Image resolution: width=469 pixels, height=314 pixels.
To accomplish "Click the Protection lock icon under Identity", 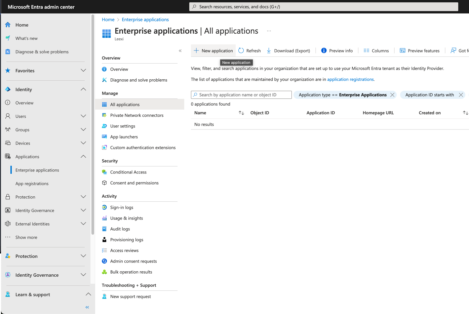I will pos(8,197).
